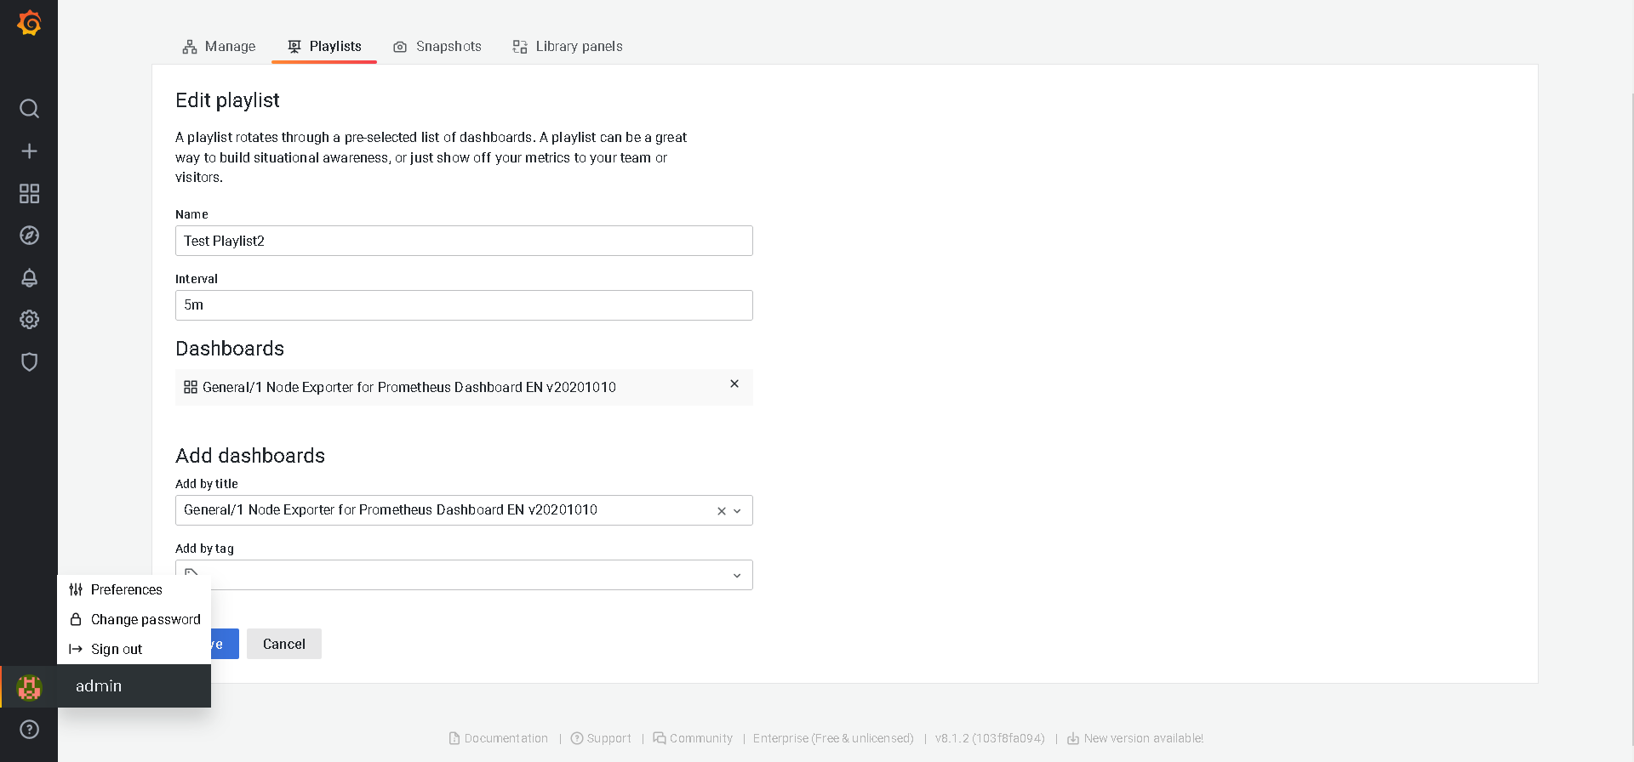Open Grafana home logo
The height and width of the screenshot is (762, 1634).
(x=29, y=23)
